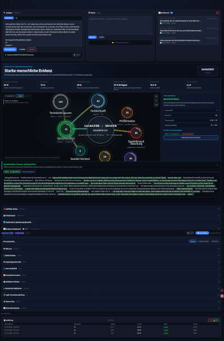This screenshot has width=224, height=341.
Task: Click the zoom-in control on graph
Action: tap(156, 96)
